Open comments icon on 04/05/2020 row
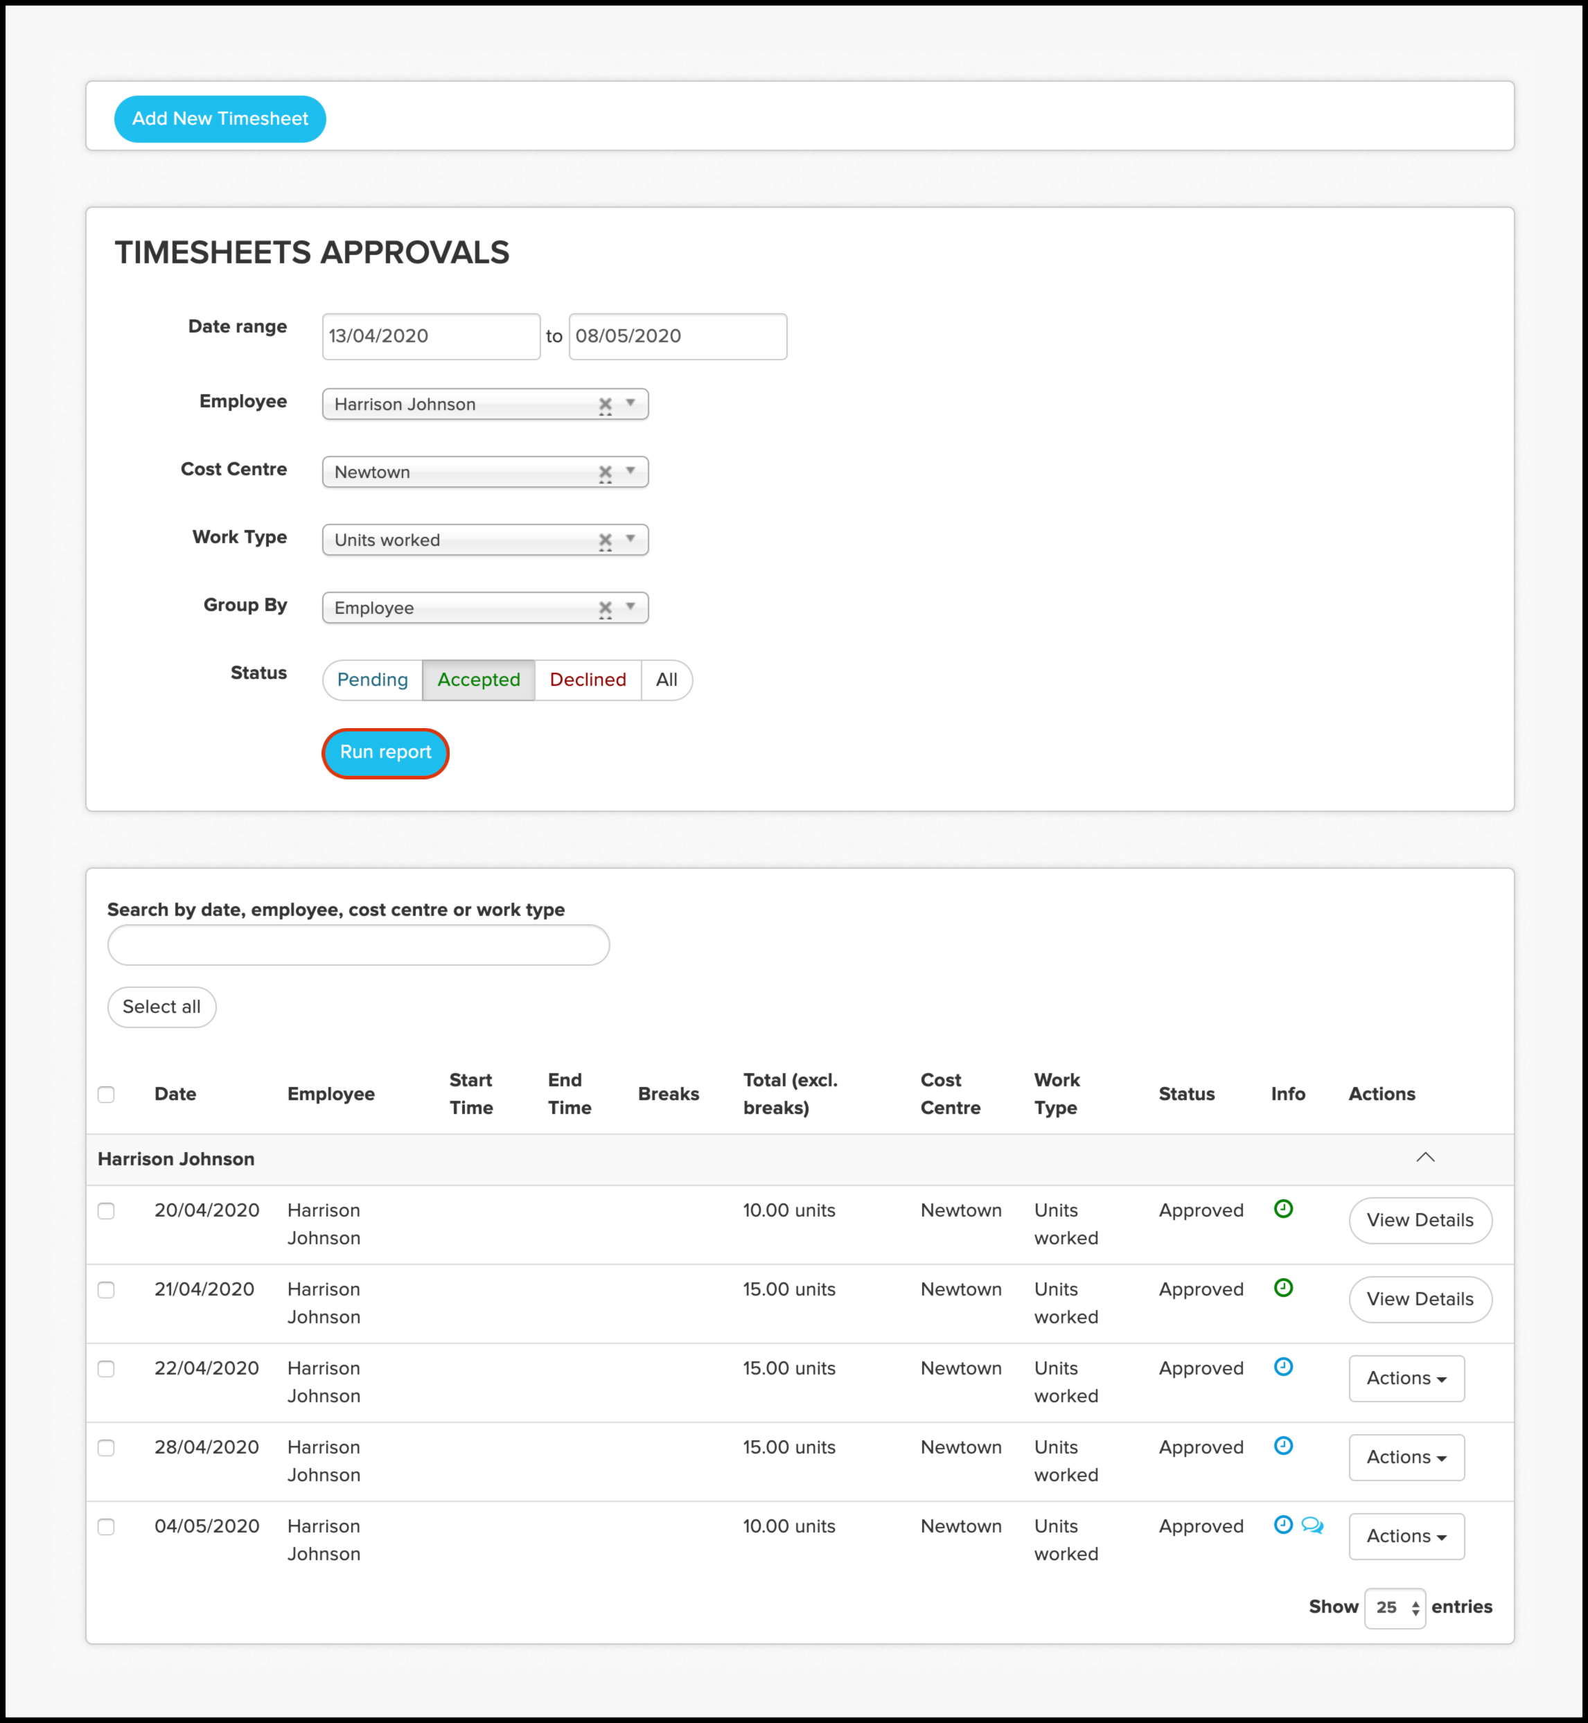This screenshot has width=1588, height=1723. [x=1312, y=1526]
